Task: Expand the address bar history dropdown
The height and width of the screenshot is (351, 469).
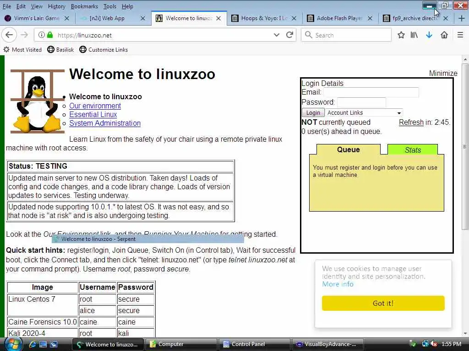Action: [x=277, y=35]
